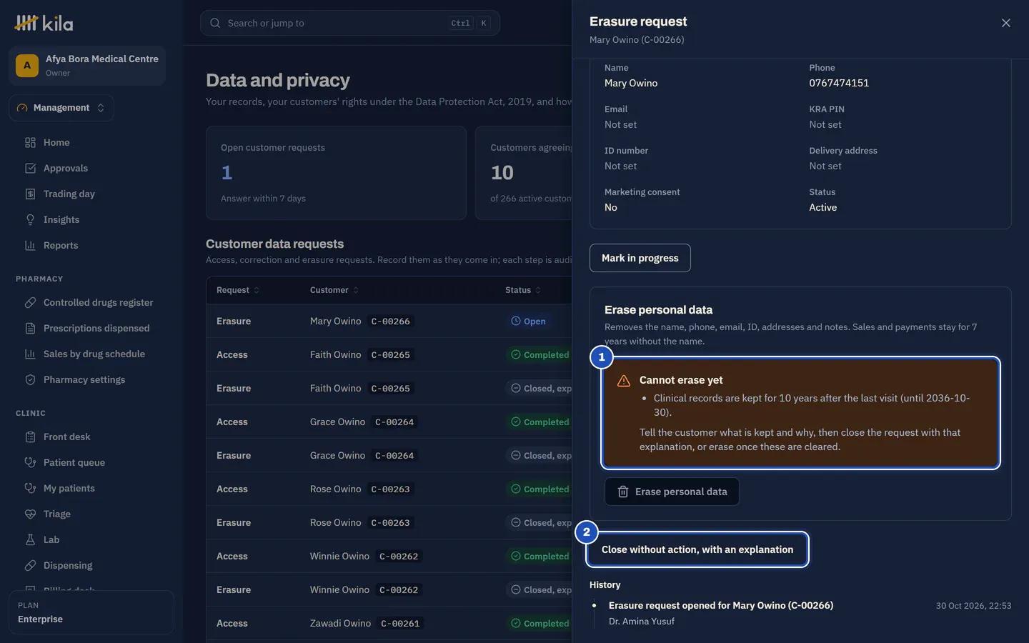Open Afya Bora Medical Centre account switcher

click(x=87, y=66)
